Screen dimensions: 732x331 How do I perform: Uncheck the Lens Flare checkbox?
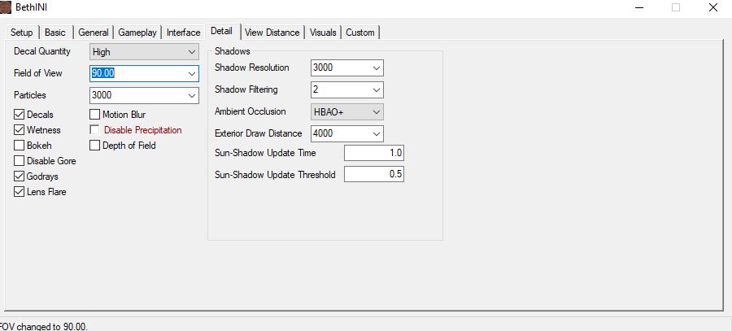[x=20, y=192]
